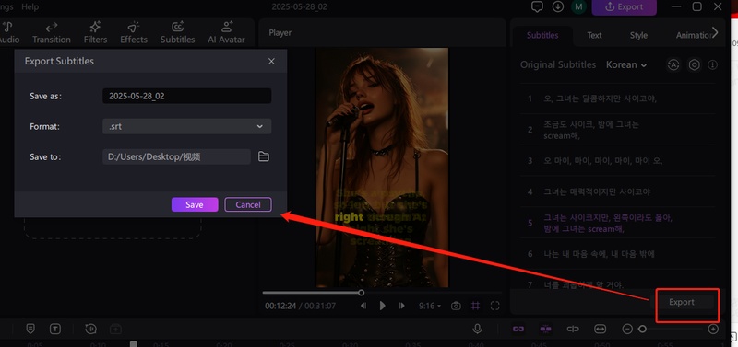Open the Subtitles tab in top toolbar
This screenshot has width=738, height=347.
coord(177,32)
